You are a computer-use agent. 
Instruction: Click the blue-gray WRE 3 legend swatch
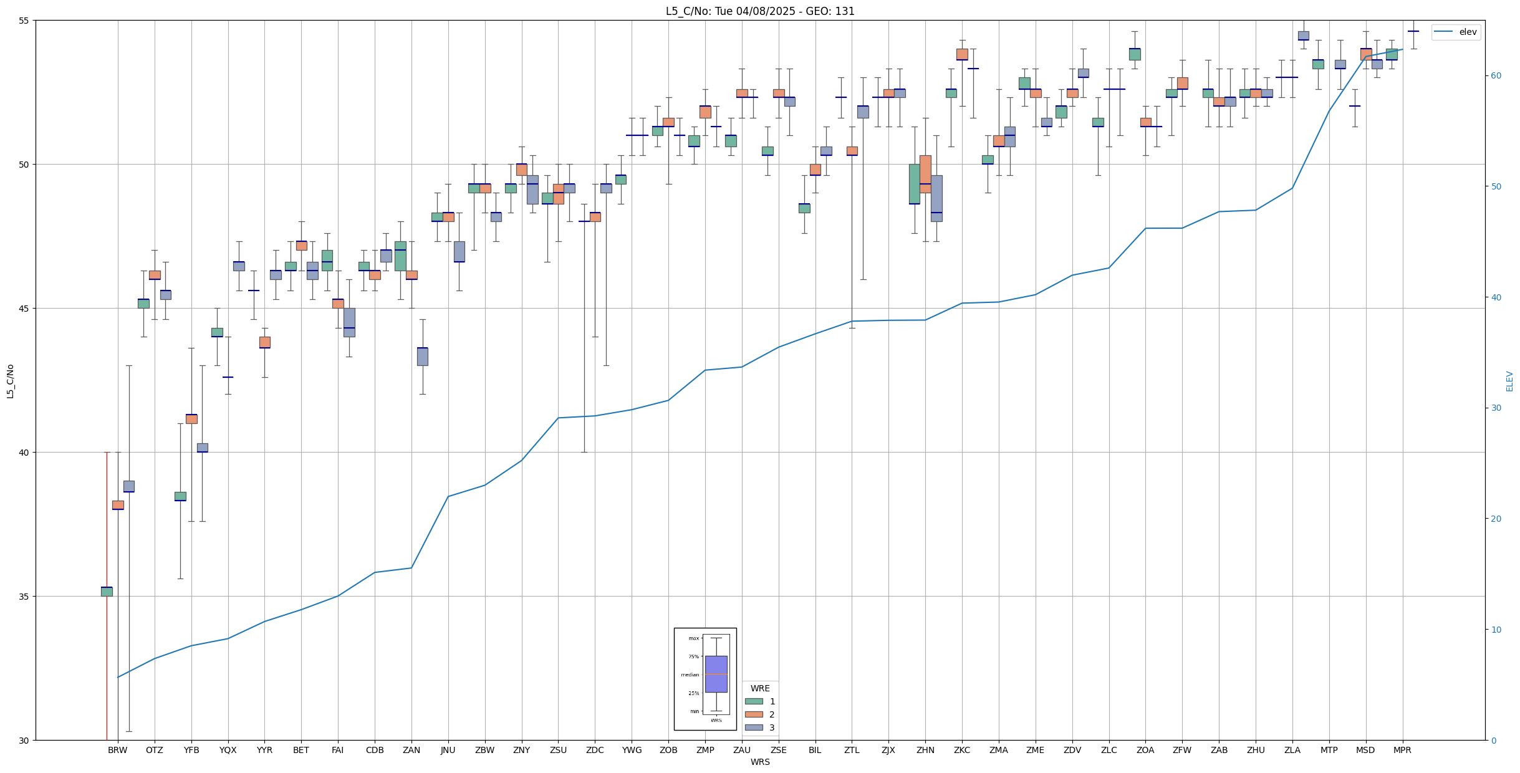pyautogui.click(x=754, y=727)
